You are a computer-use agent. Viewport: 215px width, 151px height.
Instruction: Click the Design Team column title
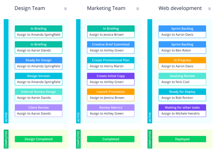point(30,8)
